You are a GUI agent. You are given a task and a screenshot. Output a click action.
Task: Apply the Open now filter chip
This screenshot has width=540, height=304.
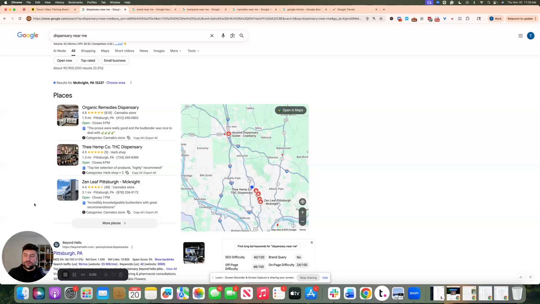[65, 60]
